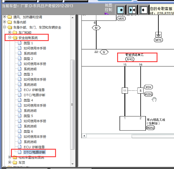This screenshot has height=169, width=174.
Task: Open the 类型 1 document
Action: [x=28, y=43]
